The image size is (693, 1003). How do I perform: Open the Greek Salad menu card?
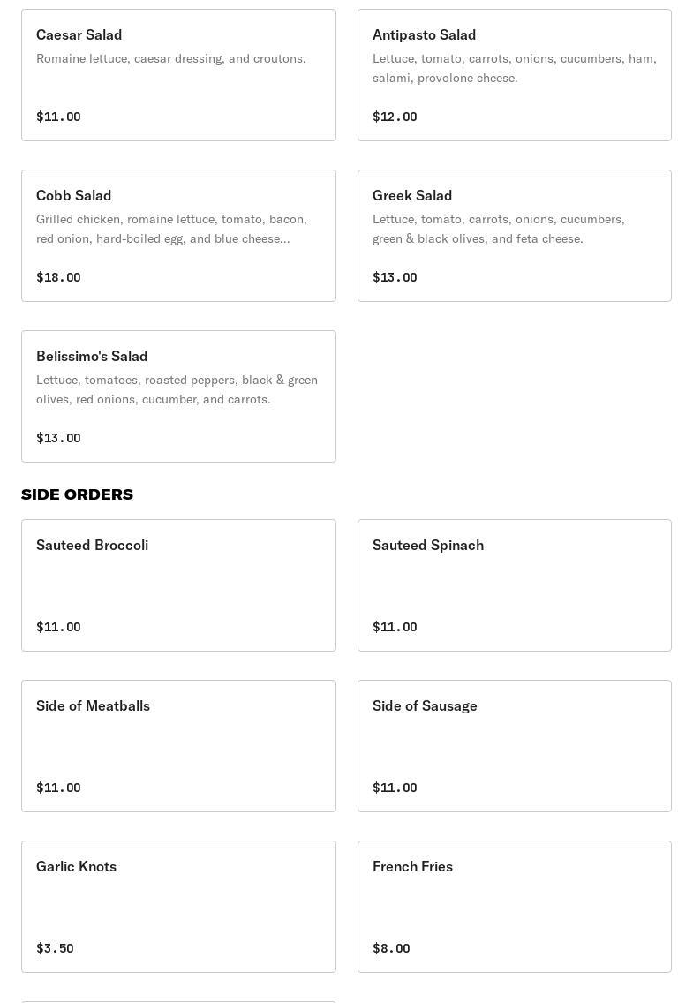coord(514,236)
